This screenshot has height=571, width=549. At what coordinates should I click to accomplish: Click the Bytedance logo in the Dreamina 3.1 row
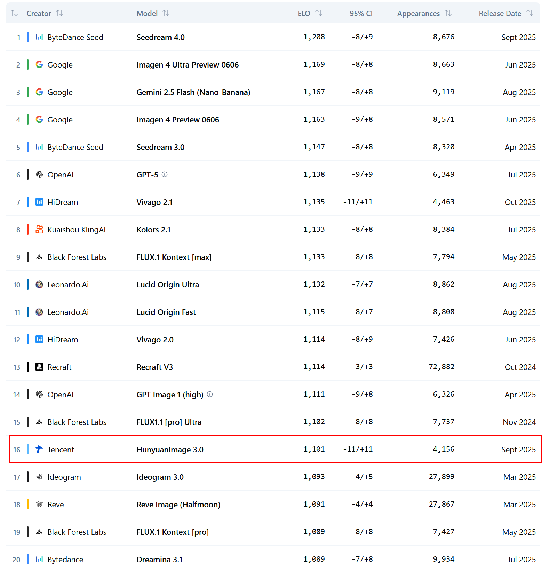pos(39,559)
